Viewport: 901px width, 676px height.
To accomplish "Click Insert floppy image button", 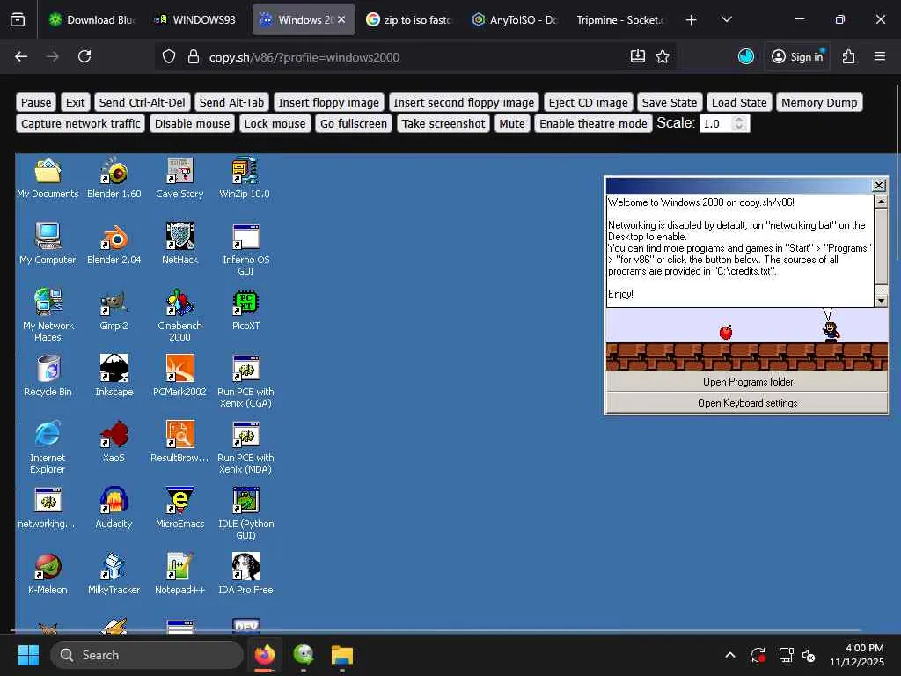I will pyautogui.click(x=329, y=102).
